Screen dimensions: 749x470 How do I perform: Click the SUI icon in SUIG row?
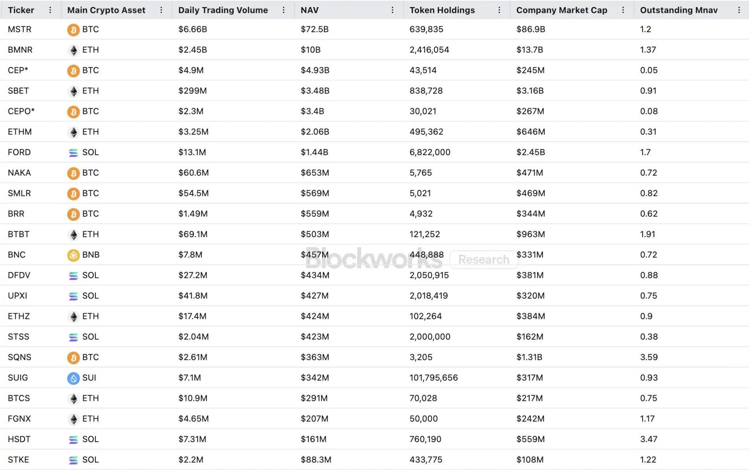[x=73, y=378]
